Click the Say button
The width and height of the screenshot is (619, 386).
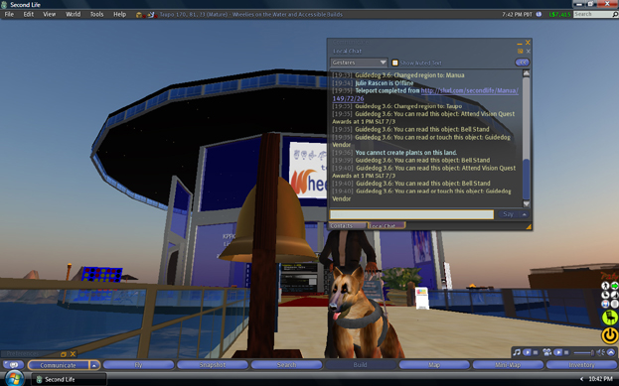pos(508,214)
